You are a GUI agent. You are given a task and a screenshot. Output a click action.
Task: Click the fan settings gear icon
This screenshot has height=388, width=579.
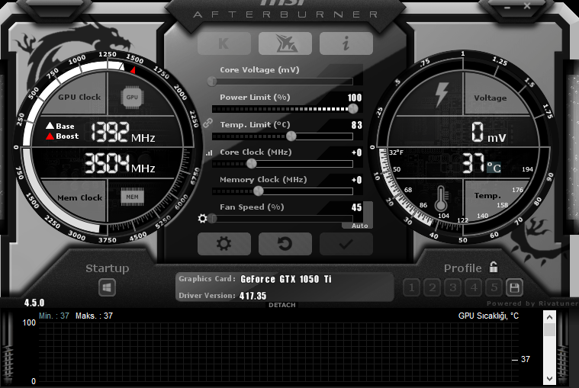pos(202,218)
